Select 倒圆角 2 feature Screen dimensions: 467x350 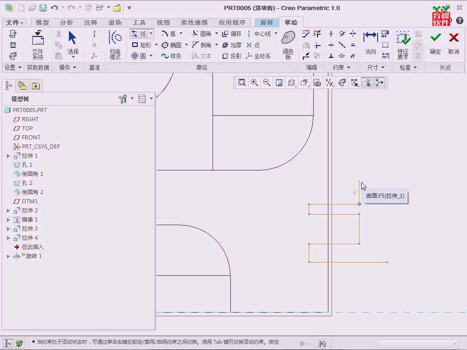pyautogui.click(x=29, y=192)
